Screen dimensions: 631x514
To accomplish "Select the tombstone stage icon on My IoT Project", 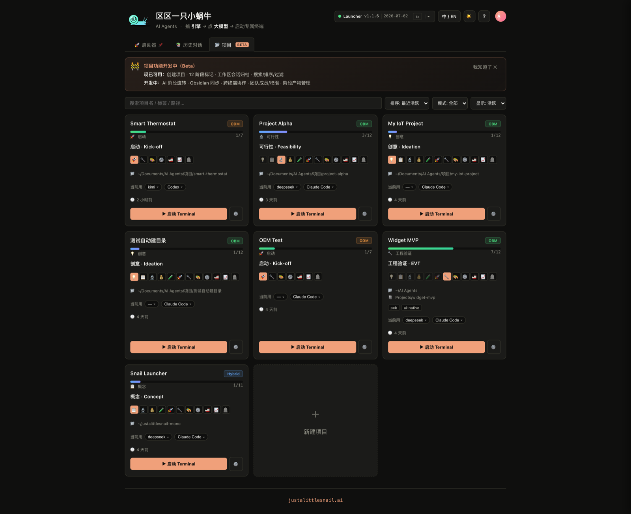I will (492, 160).
